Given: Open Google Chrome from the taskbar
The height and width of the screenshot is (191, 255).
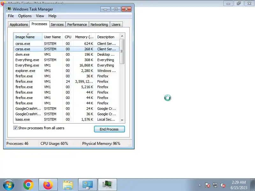Looking at the screenshot, I should 28,185.
